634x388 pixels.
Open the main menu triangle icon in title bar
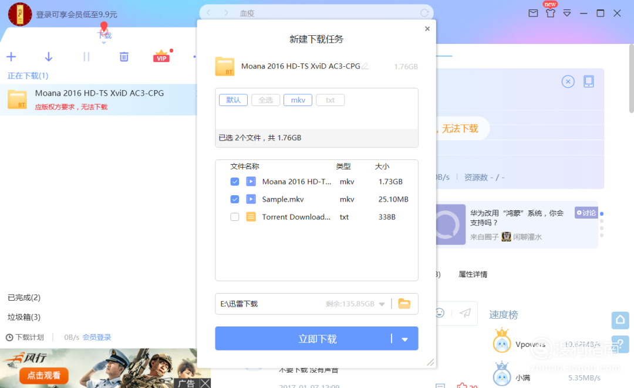coord(567,13)
